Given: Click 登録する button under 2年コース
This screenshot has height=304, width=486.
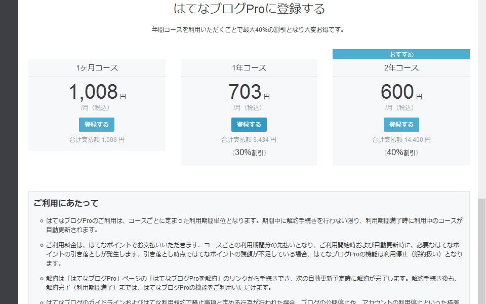Looking at the screenshot, I should click(401, 125).
